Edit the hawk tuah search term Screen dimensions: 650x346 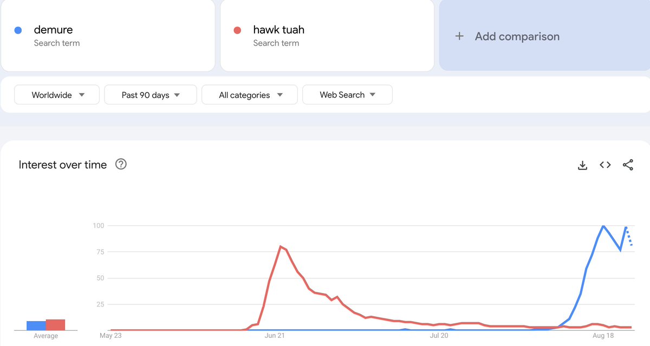pos(327,35)
